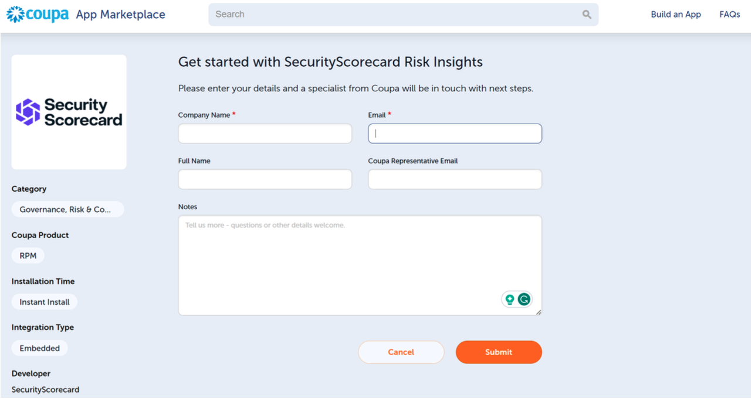Click inside the Notes text area
Screen dimensions: 755x402
click(360, 258)
